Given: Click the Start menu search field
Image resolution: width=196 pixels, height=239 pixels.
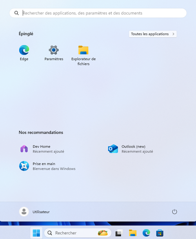Looking at the screenshot, I should [98, 13].
